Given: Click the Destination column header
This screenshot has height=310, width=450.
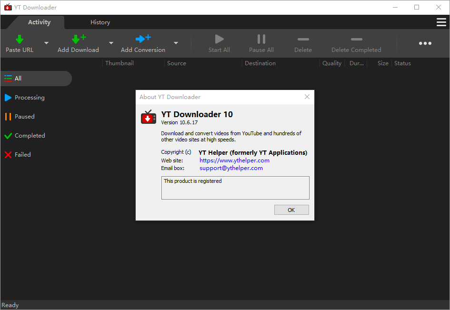Looking at the screenshot, I should (x=260, y=63).
